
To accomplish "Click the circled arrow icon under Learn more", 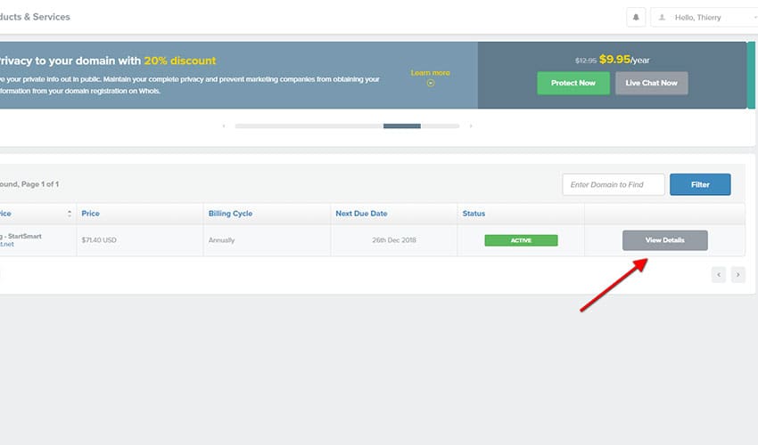I will click(x=431, y=83).
